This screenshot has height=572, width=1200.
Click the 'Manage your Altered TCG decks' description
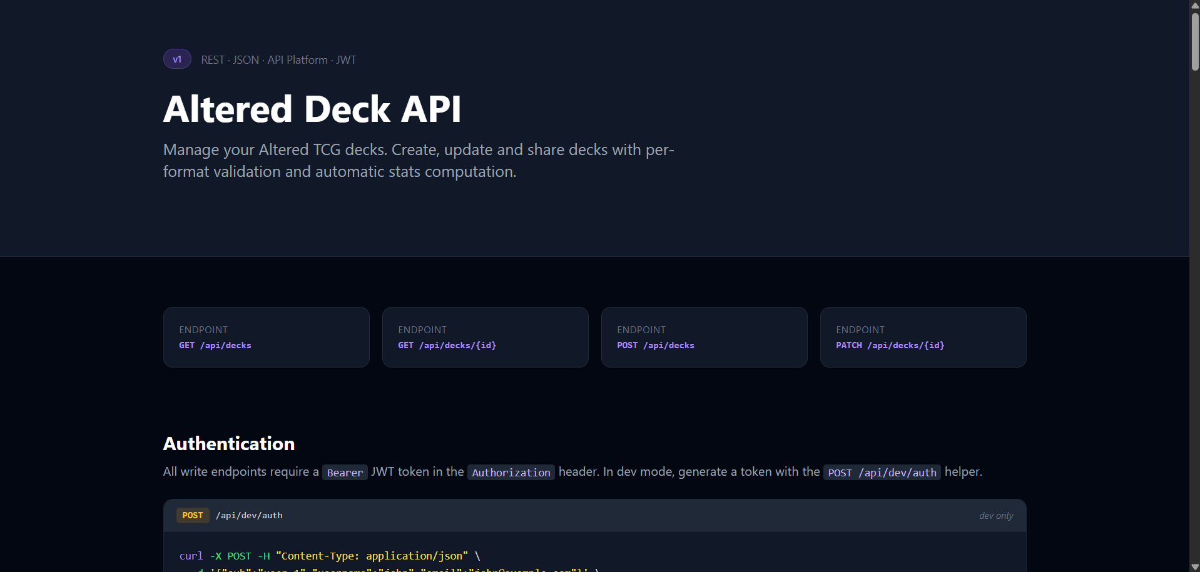coord(419,161)
